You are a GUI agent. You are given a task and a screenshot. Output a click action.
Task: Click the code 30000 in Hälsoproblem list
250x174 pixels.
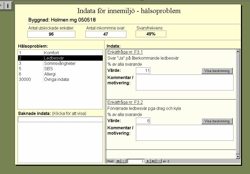[x=25, y=79]
